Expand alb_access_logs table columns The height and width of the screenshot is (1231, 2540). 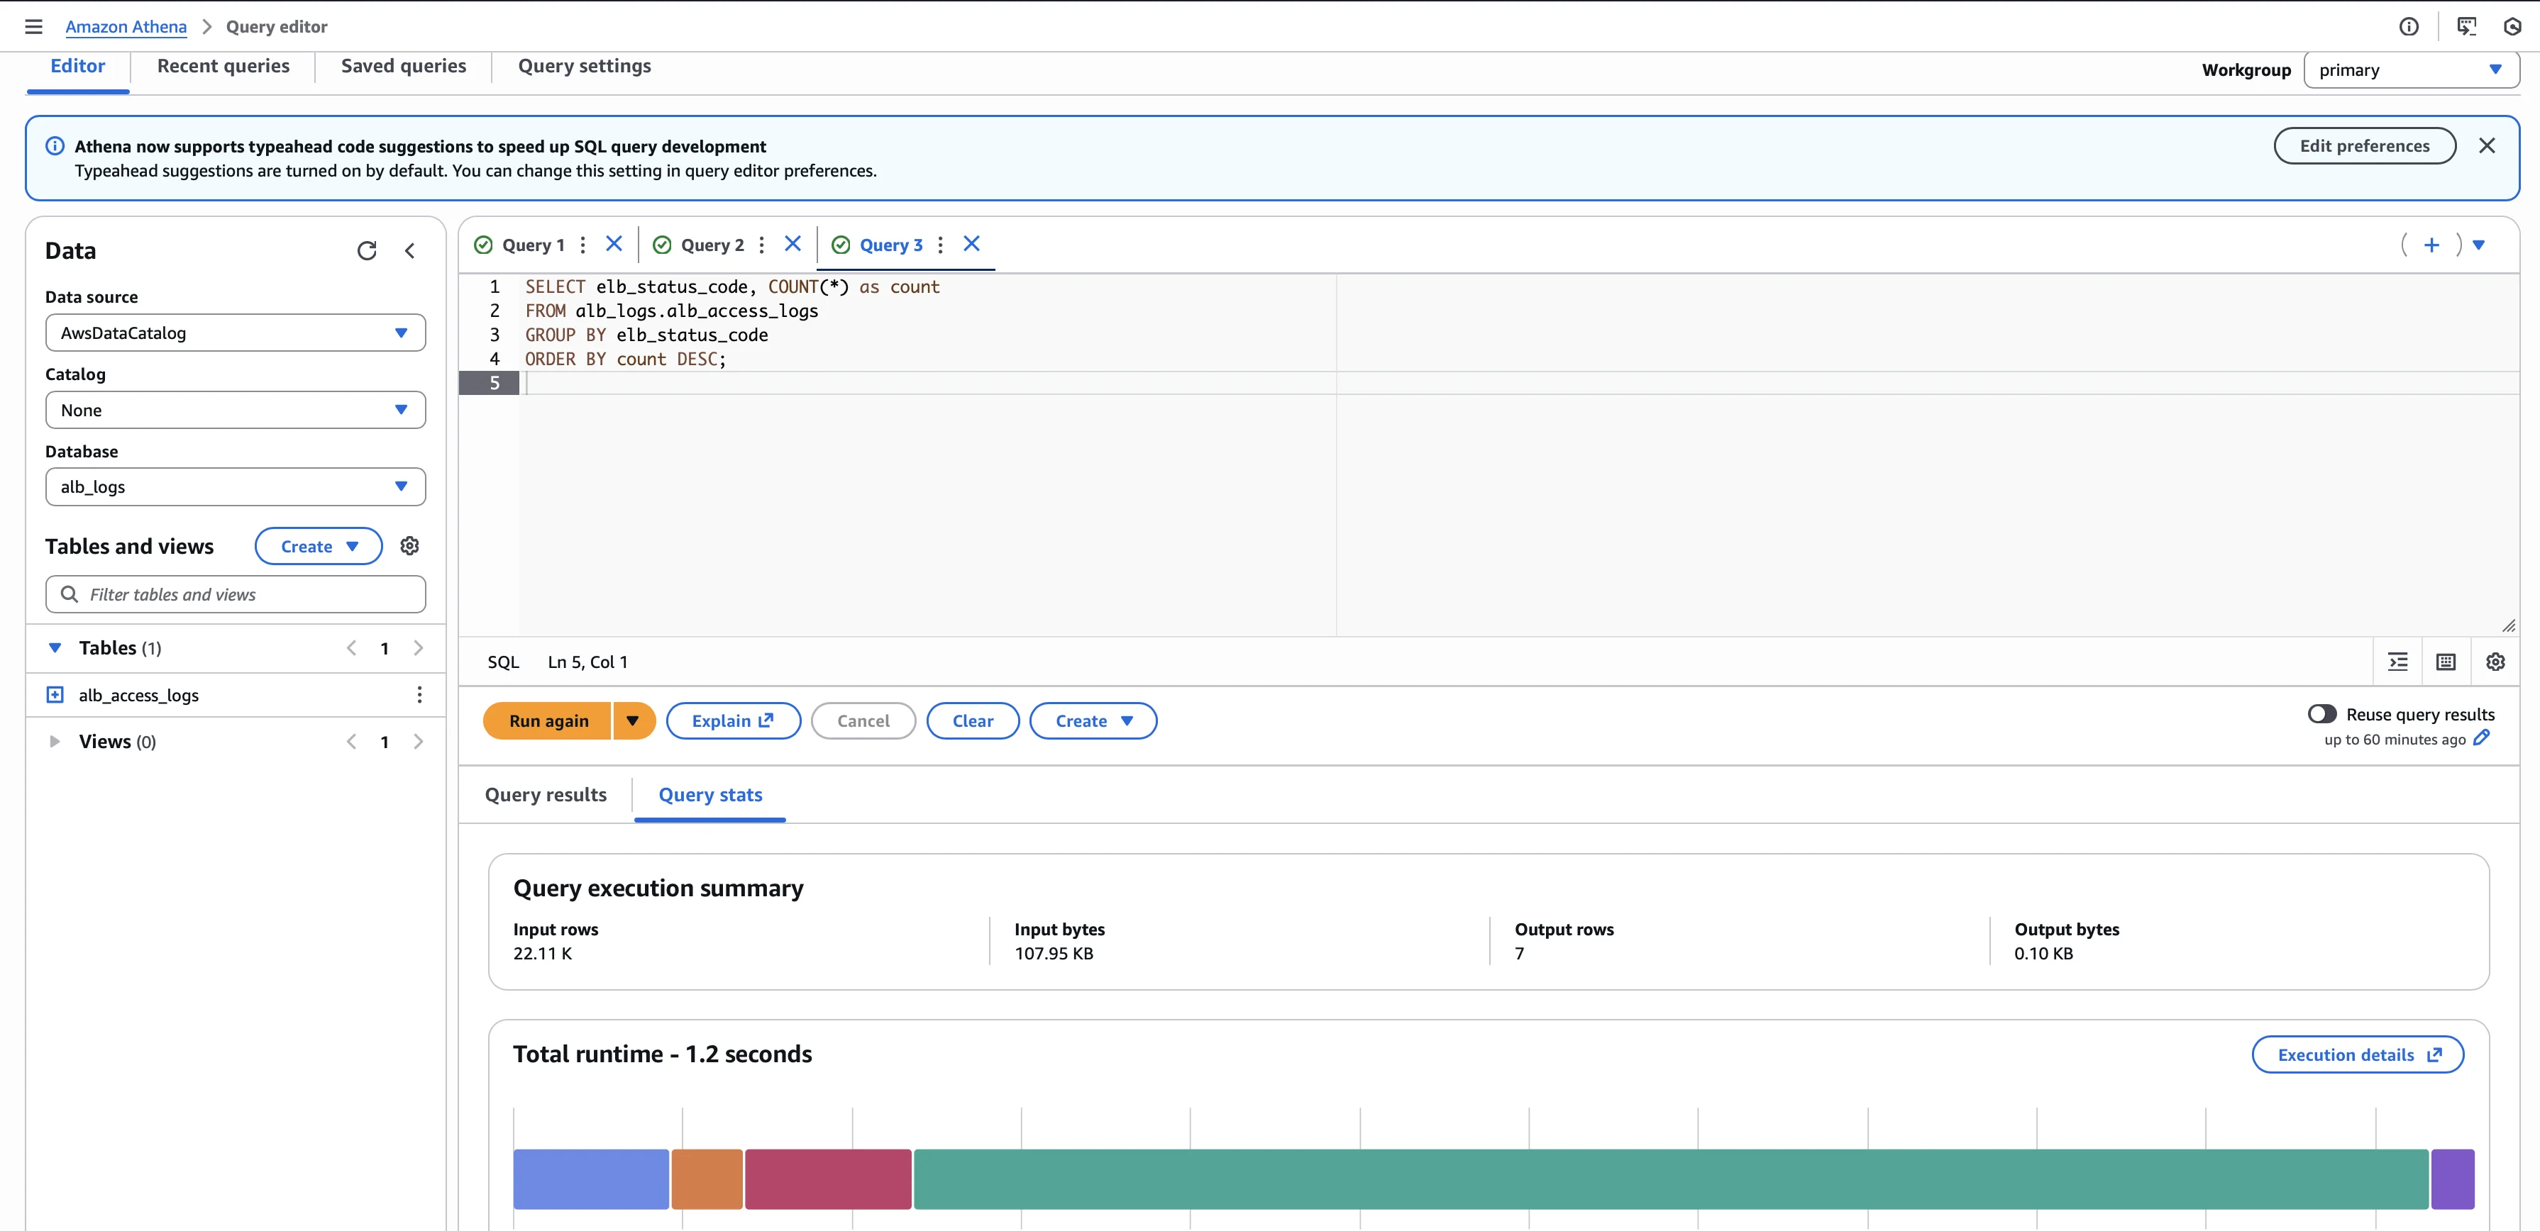[55, 695]
